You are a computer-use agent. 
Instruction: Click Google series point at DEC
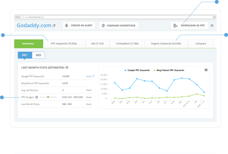[182, 78]
